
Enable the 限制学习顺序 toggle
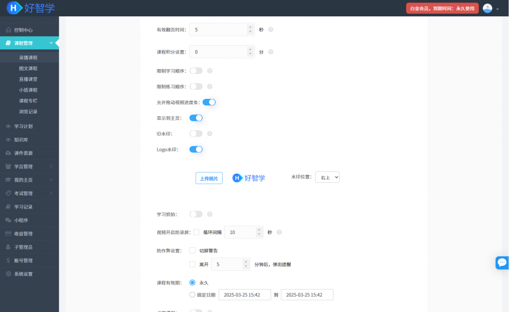(196, 71)
